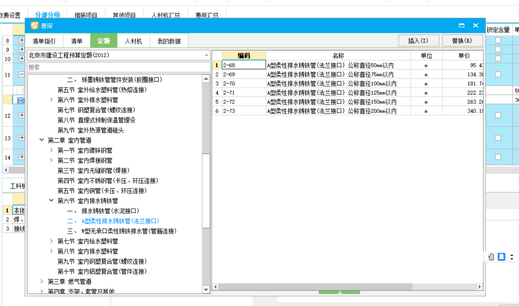The width and height of the screenshot is (519, 306).
Task: Expand the 第一节 室内镀锌钢管 node
Action: pos(52,150)
